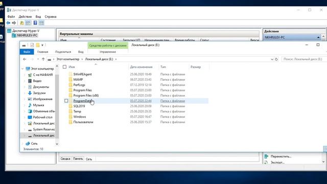Sort by Имя column header
This screenshot has height=184, width=327.
(x=72, y=67)
